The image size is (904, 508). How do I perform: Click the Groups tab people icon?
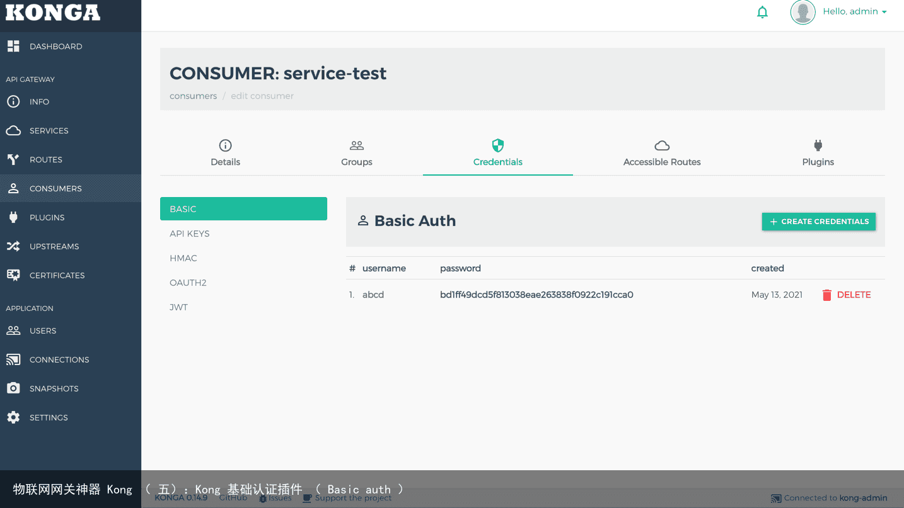coord(357,145)
